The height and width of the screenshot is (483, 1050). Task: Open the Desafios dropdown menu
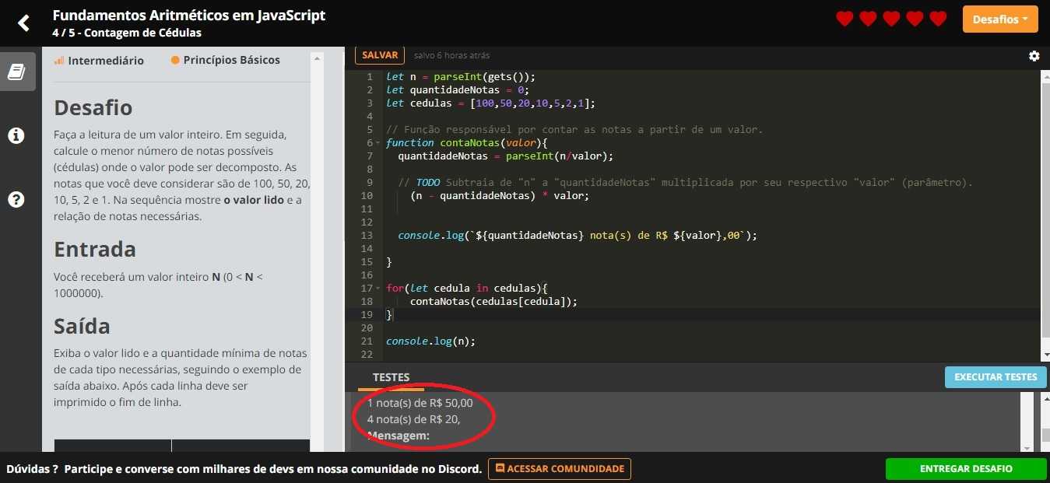1000,18
